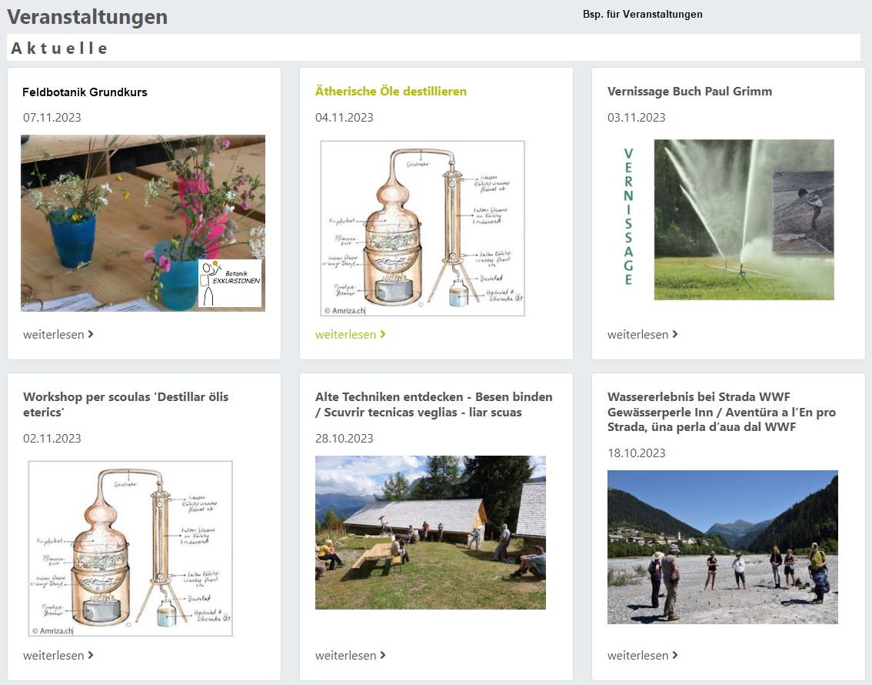Open the Wassererlebnis bei Strada WWF title
The width and height of the screenshot is (872, 685).
coord(721,412)
